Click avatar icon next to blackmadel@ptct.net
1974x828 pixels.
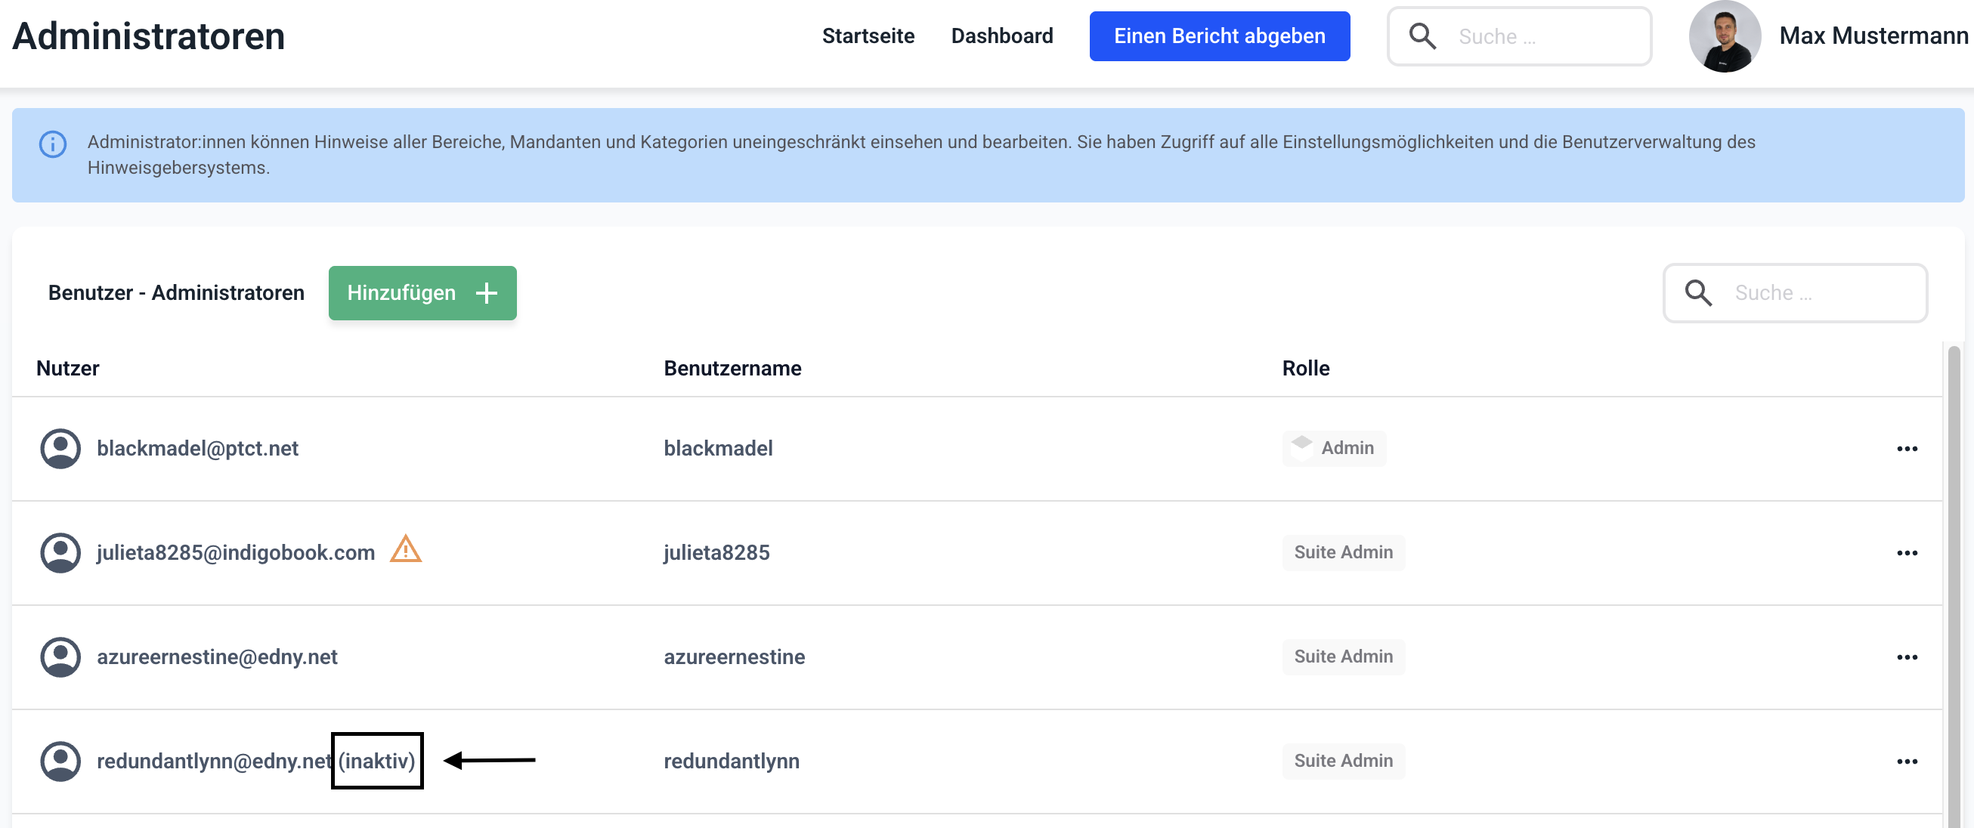[x=60, y=448]
